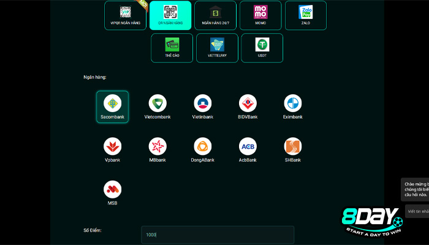Select the Sacombank bank icon
The width and height of the screenshot is (429, 245).
[112, 104]
